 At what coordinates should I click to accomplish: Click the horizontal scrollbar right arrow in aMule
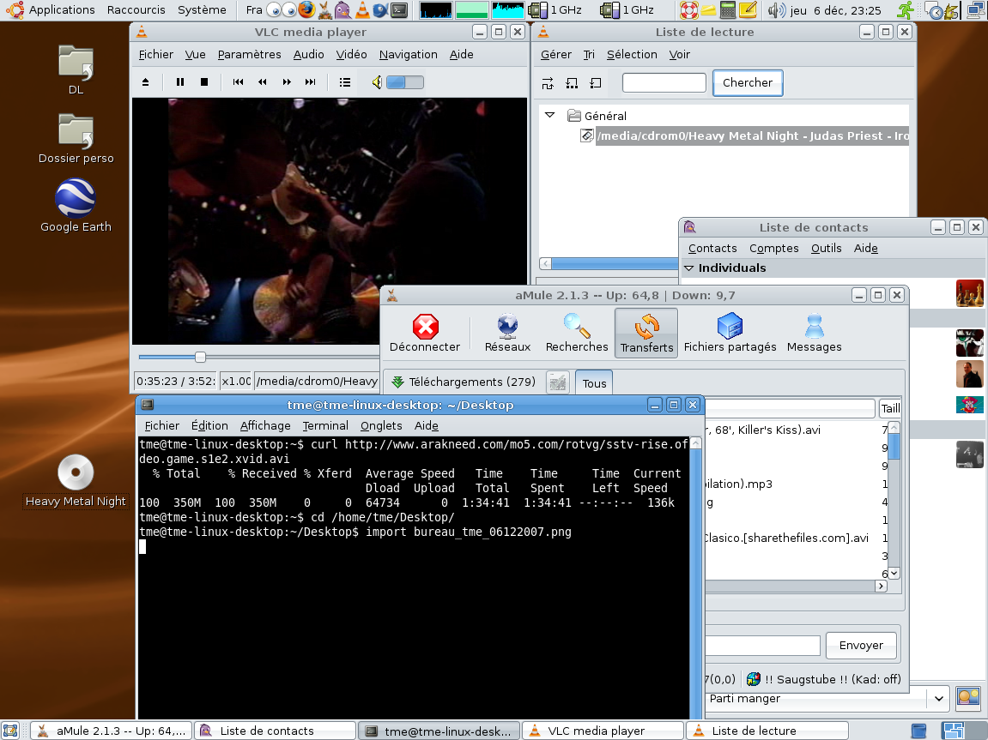pos(881,586)
